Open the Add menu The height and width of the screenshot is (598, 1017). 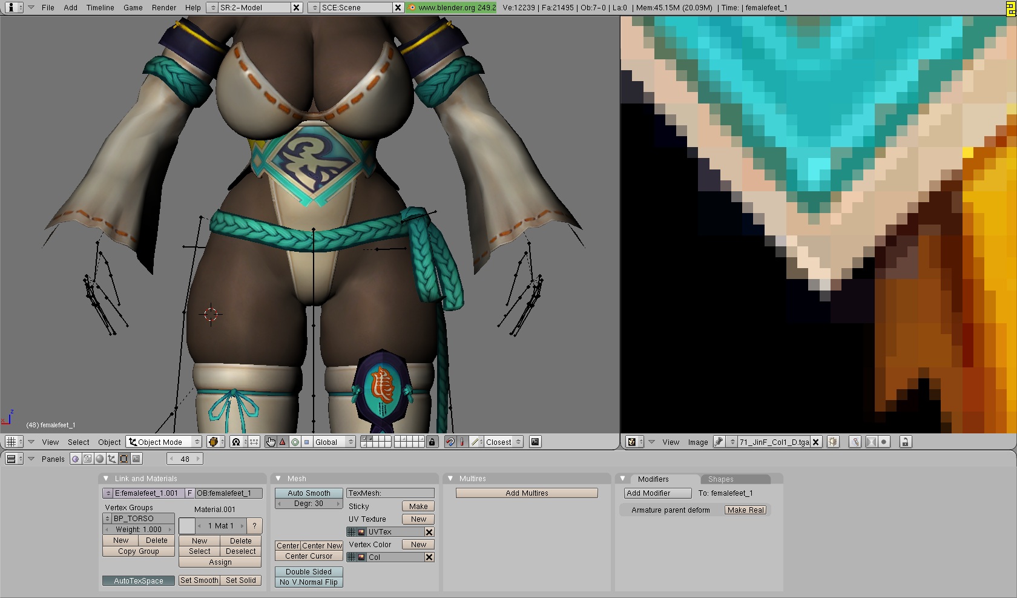(70, 8)
